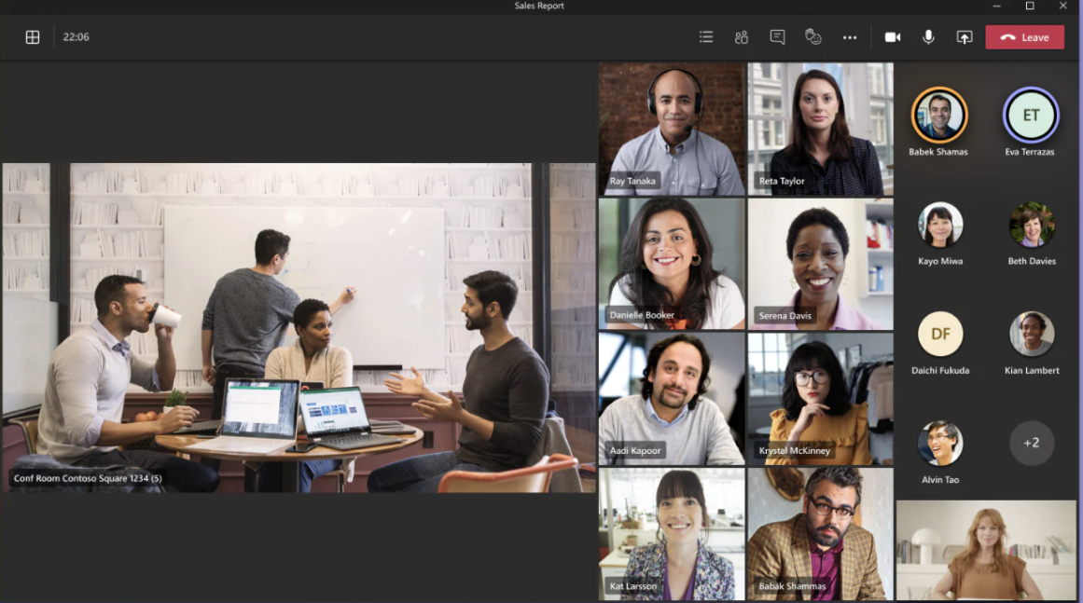Viewport: 1083px width, 603px height.
Task: Show the +2 overflow participants
Action: pos(1031,443)
